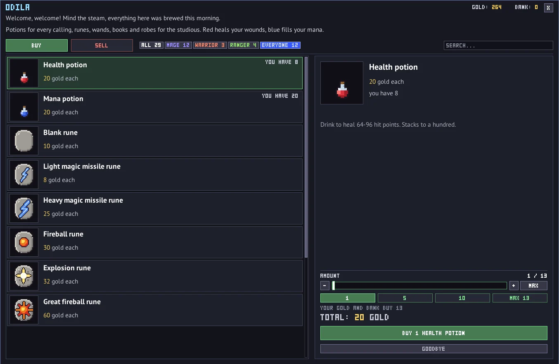This screenshot has width=559, height=364.
Task: Click the red Health potion icon in the list
Action: click(x=24, y=73)
